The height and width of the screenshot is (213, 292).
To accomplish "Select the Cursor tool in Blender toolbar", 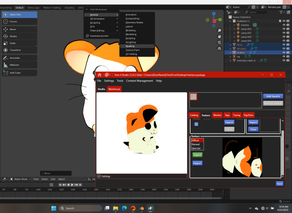I will coord(19,22).
